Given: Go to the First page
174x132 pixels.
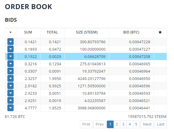Looking at the screenshot, I should (x=86, y=124).
